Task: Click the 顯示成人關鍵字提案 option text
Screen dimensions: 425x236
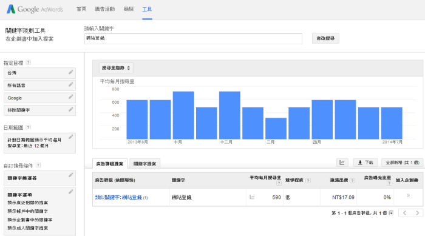Action: (x=28, y=228)
